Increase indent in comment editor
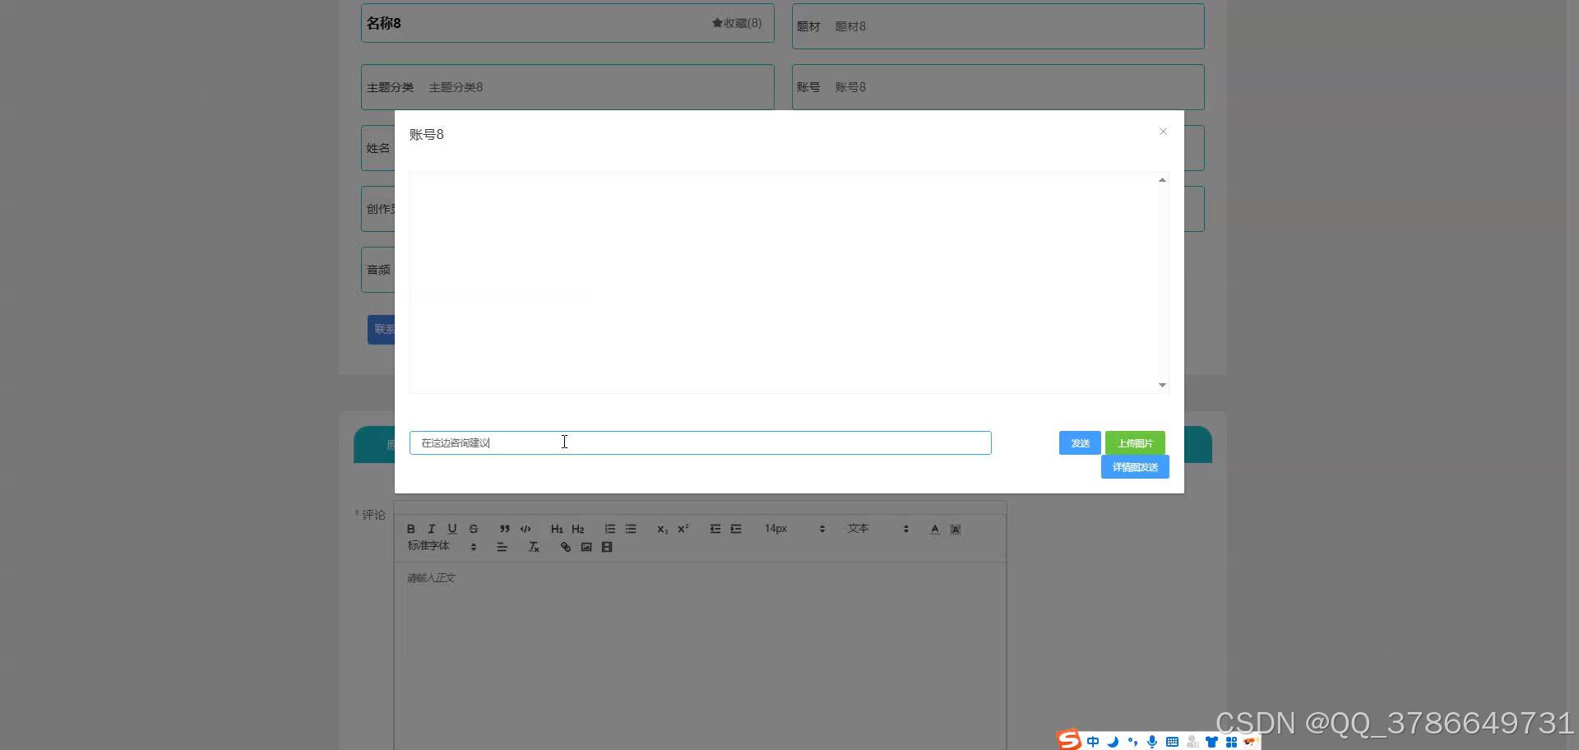The image size is (1579, 750). click(x=736, y=529)
